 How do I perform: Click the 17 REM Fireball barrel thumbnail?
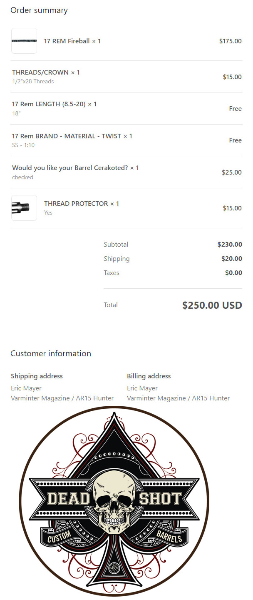click(x=24, y=41)
